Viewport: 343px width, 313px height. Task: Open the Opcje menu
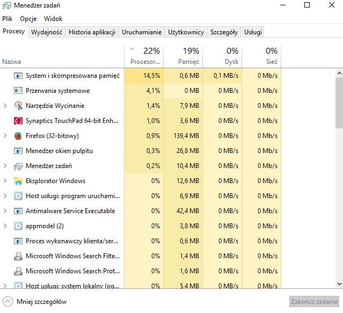tap(28, 19)
